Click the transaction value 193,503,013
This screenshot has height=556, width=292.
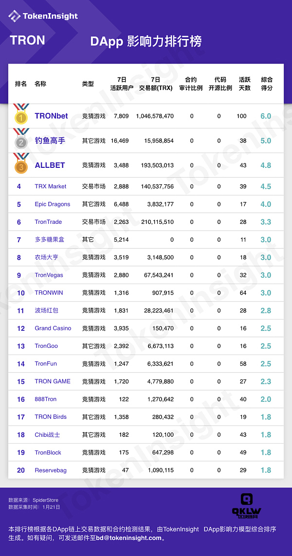[157, 165]
